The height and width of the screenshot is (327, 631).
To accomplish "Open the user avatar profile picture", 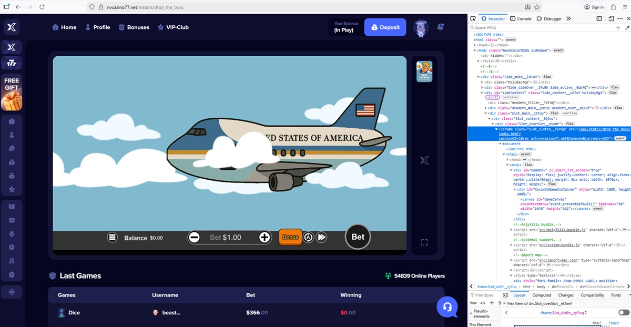I will (421, 27).
